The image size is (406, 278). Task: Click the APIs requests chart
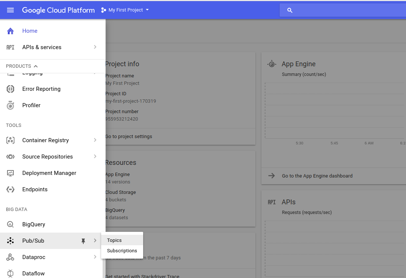pos(335,249)
